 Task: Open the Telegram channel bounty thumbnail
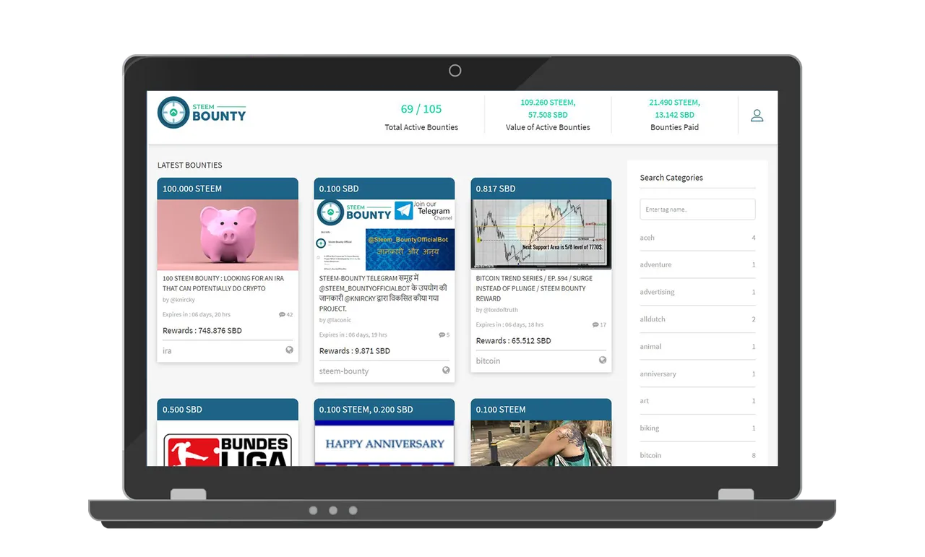(384, 235)
